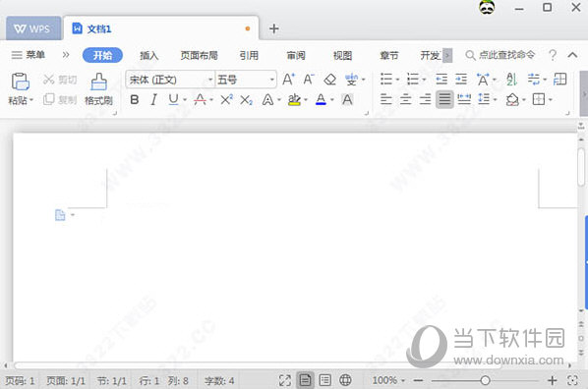Zoom out with minus button
This screenshot has height=389, width=588.
coord(419,380)
